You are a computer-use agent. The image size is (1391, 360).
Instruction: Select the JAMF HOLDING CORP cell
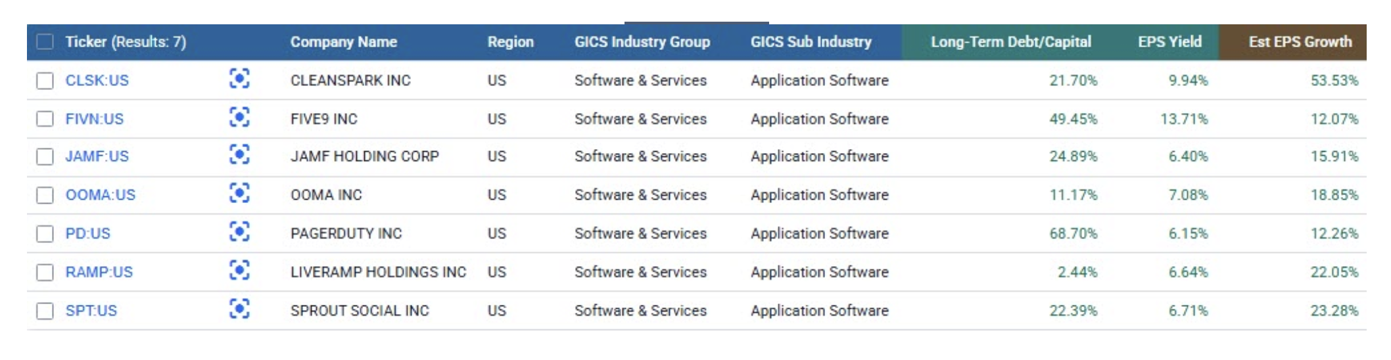pos(365,156)
